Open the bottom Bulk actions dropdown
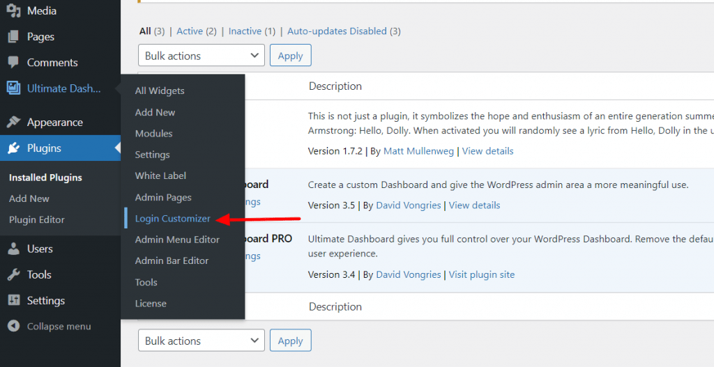 coord(202,341)
